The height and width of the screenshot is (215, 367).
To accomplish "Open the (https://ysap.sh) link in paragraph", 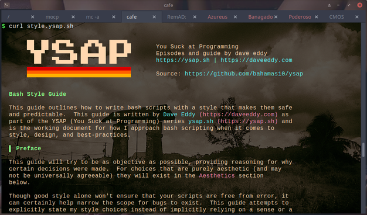I will click(x=247, y=122).
